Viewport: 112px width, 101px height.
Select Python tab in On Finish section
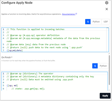[x=103, y=66]
